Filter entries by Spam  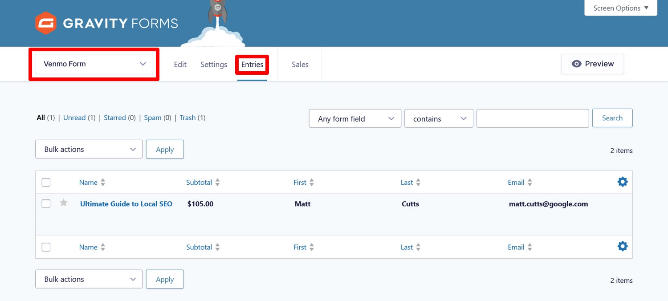point(153,118)
